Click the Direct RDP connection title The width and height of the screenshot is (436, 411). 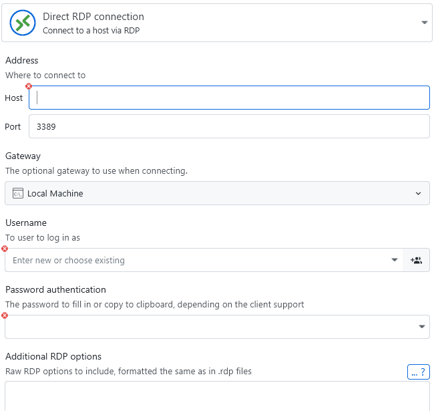pos(93,17)
